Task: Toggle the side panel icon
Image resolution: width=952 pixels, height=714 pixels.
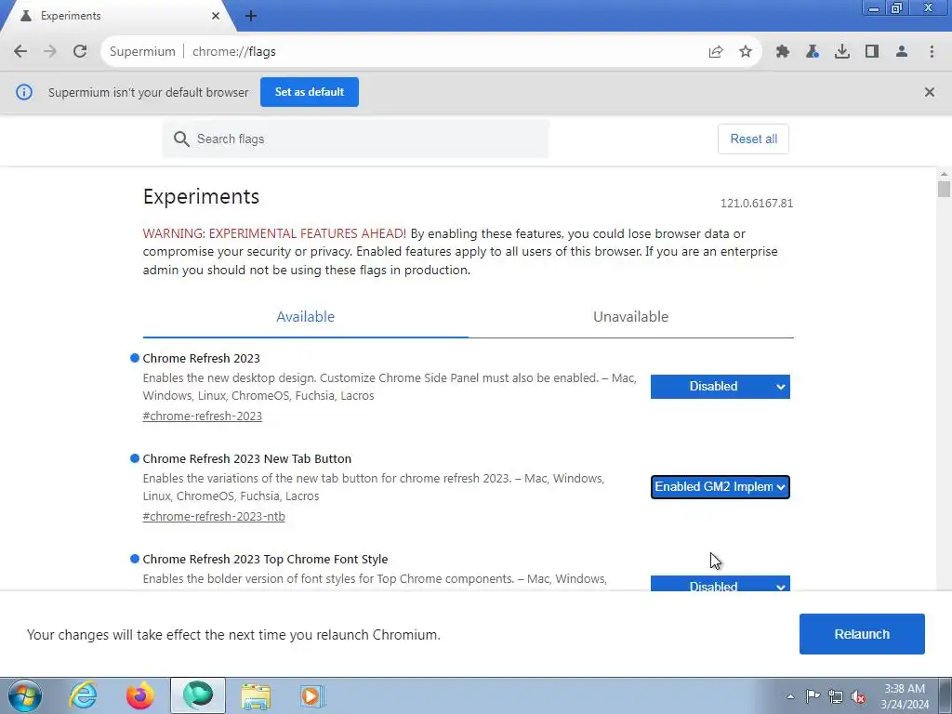Action: click(872, 52)
